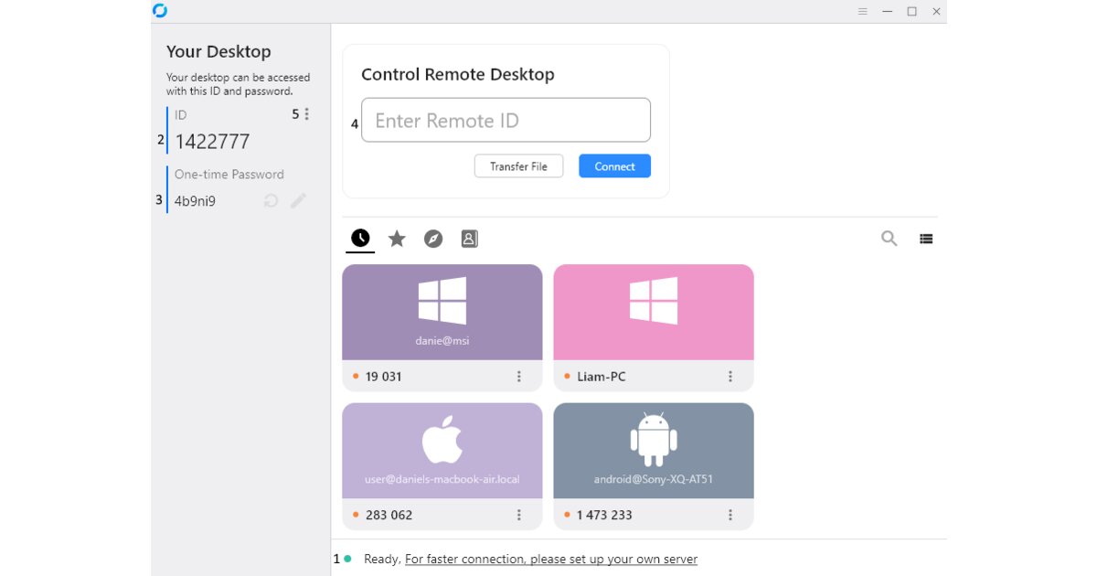Click the Android robot icon on the Sony card
The image size is (1097, 576).
tap(654, 439)
